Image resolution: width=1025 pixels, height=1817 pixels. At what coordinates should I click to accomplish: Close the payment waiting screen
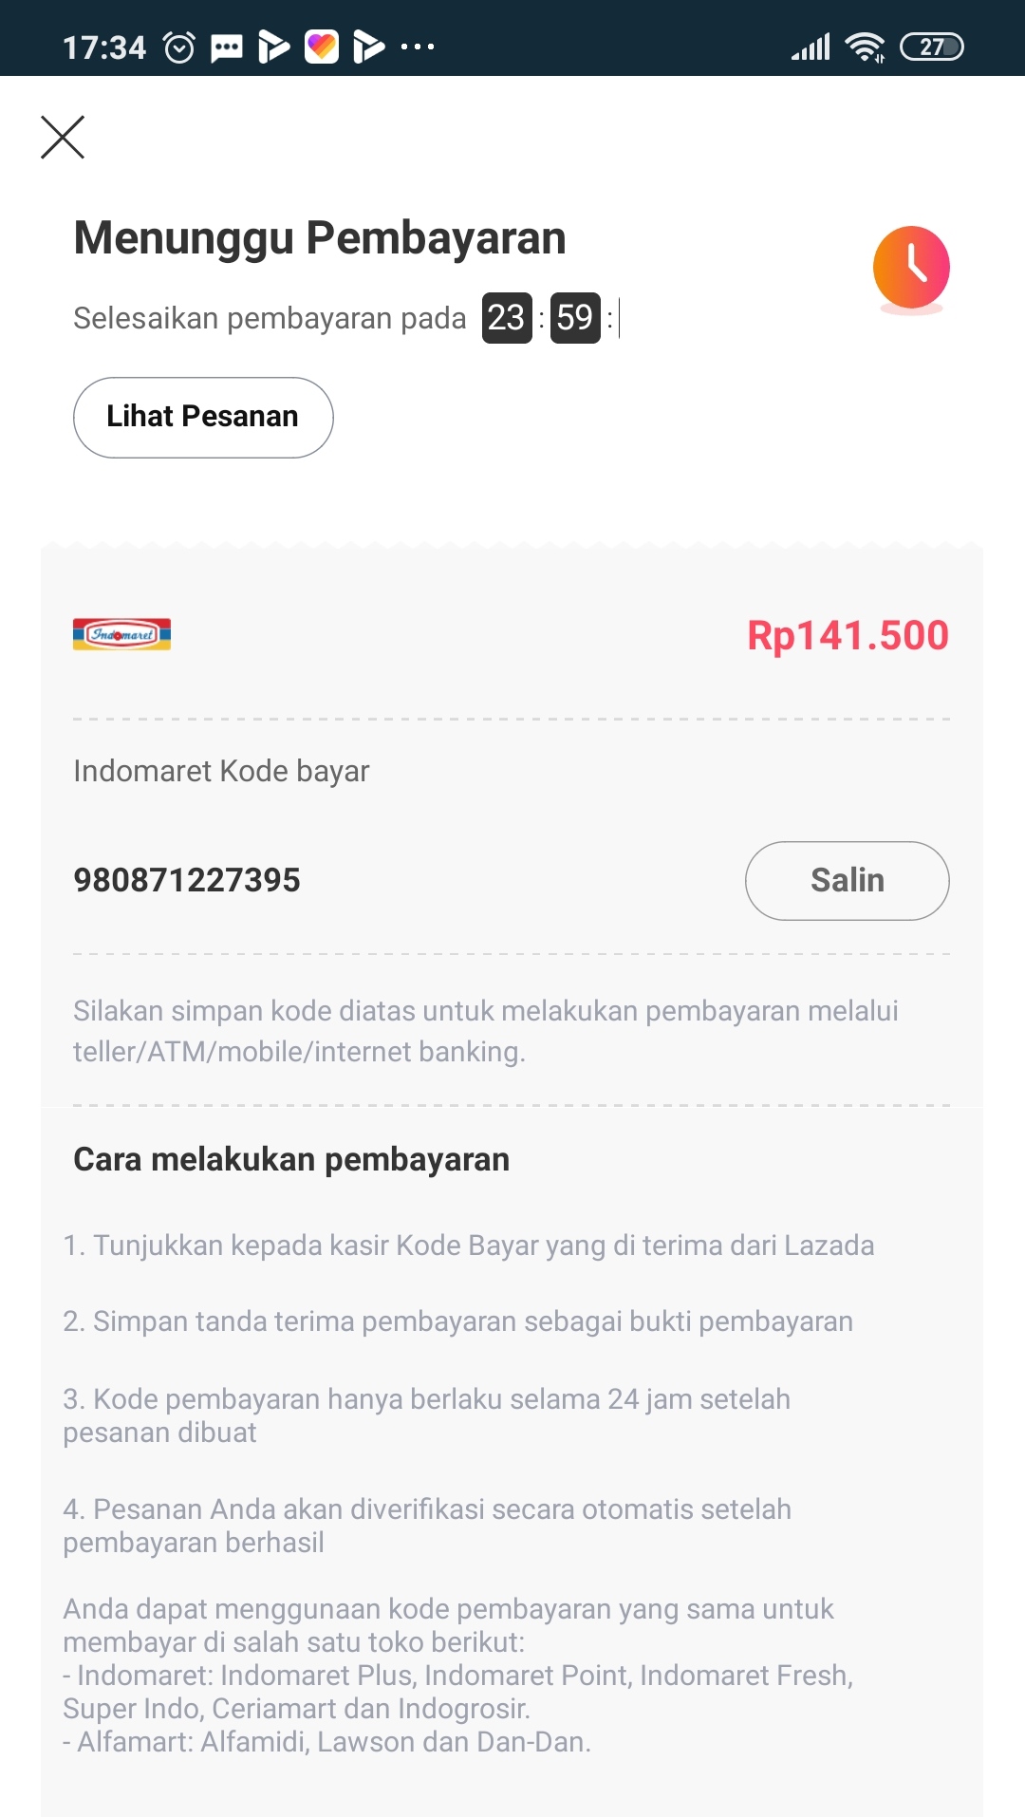[63, 138]
